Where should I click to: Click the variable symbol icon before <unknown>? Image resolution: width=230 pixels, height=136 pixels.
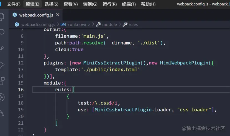click(x=63, y=24)
